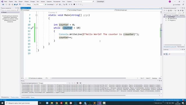Open the Правка menu
Image resolution: width=186 pixels, height=105 pixels.
(11, 1)
